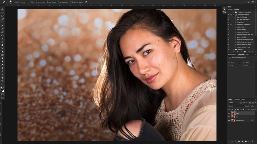Click the Actions panel scrollbar

pos(256,24)
